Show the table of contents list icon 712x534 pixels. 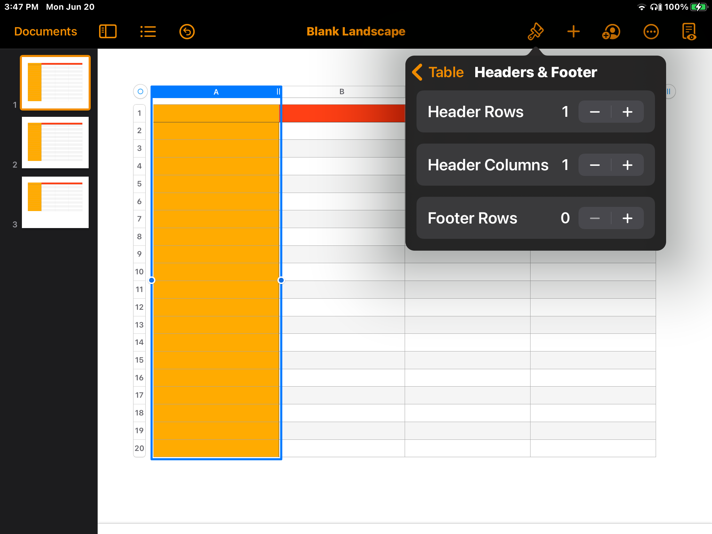click(148, 32)
